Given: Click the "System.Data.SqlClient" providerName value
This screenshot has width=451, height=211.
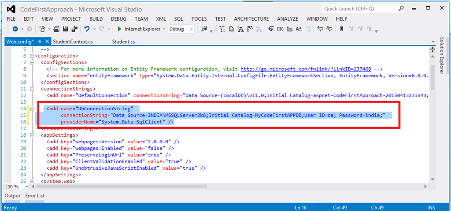Looking at the screenshot, I should click(132, 122).
